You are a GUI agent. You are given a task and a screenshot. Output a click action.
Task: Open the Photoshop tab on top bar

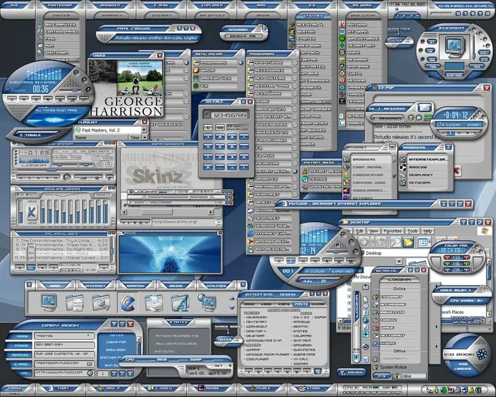tap(60, 5)
